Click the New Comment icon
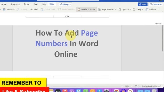164x92 pixels. pyautogui.click(x=59, y=9)
